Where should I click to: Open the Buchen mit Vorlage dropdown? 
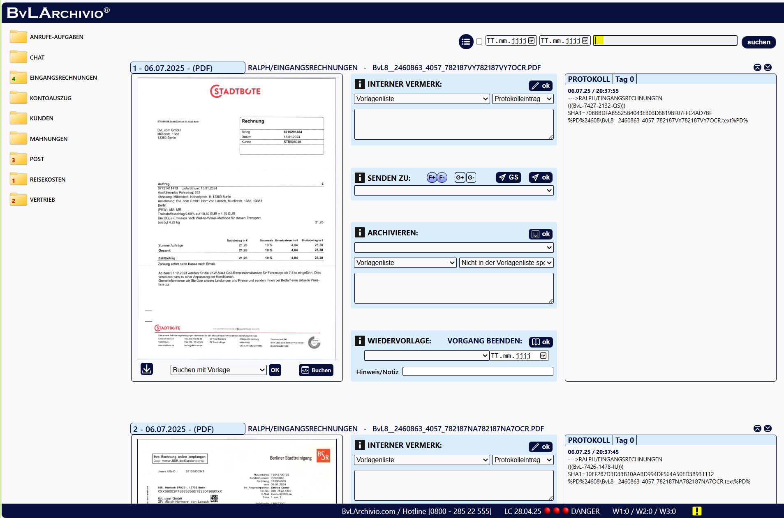pos(218,370)
